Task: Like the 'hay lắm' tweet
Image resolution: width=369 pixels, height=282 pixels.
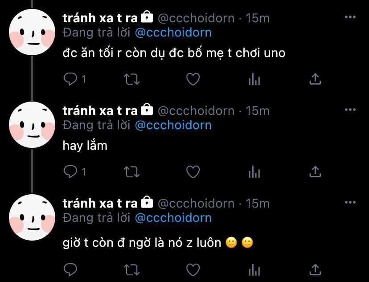Action: click(193, 172)
